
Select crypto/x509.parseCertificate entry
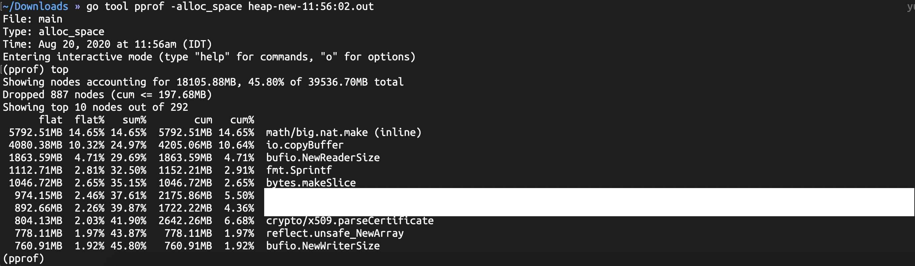pos(350,221)
